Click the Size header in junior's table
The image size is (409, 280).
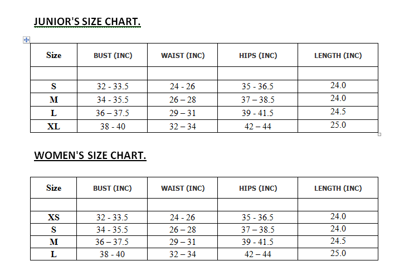tap(53, 55)
